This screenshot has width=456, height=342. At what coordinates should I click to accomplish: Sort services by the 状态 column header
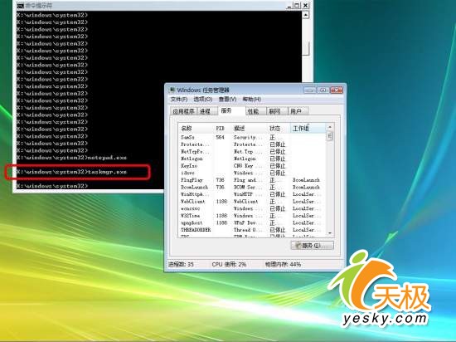[x=279, y=129]
